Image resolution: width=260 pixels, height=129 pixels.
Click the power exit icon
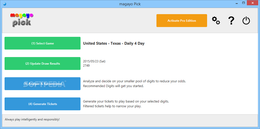246,20
